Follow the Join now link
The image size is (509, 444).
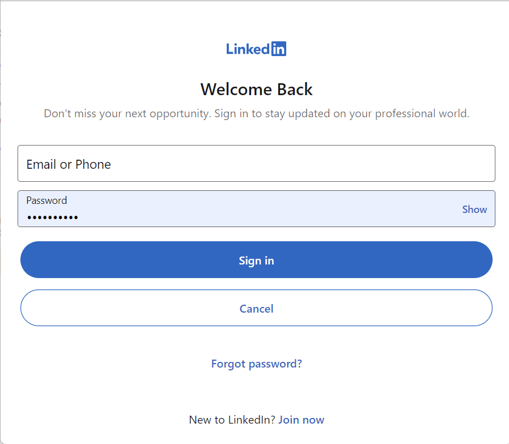301,420
